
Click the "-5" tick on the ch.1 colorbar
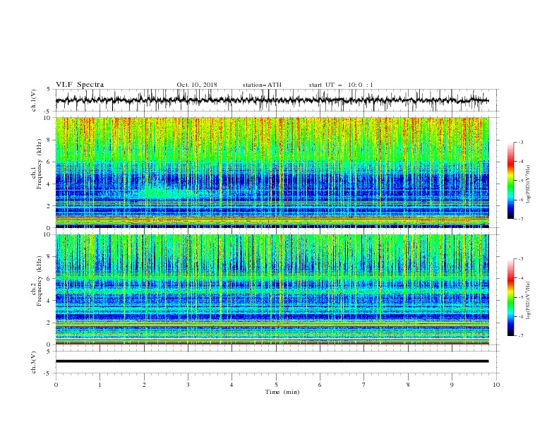pyautogui.click(x=520, y=181)
